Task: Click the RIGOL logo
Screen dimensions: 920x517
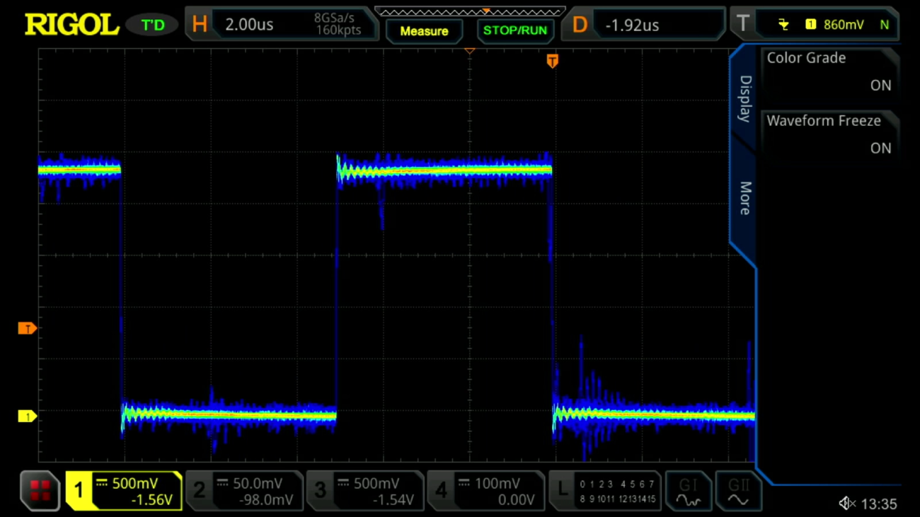Action: pos(71,23)
